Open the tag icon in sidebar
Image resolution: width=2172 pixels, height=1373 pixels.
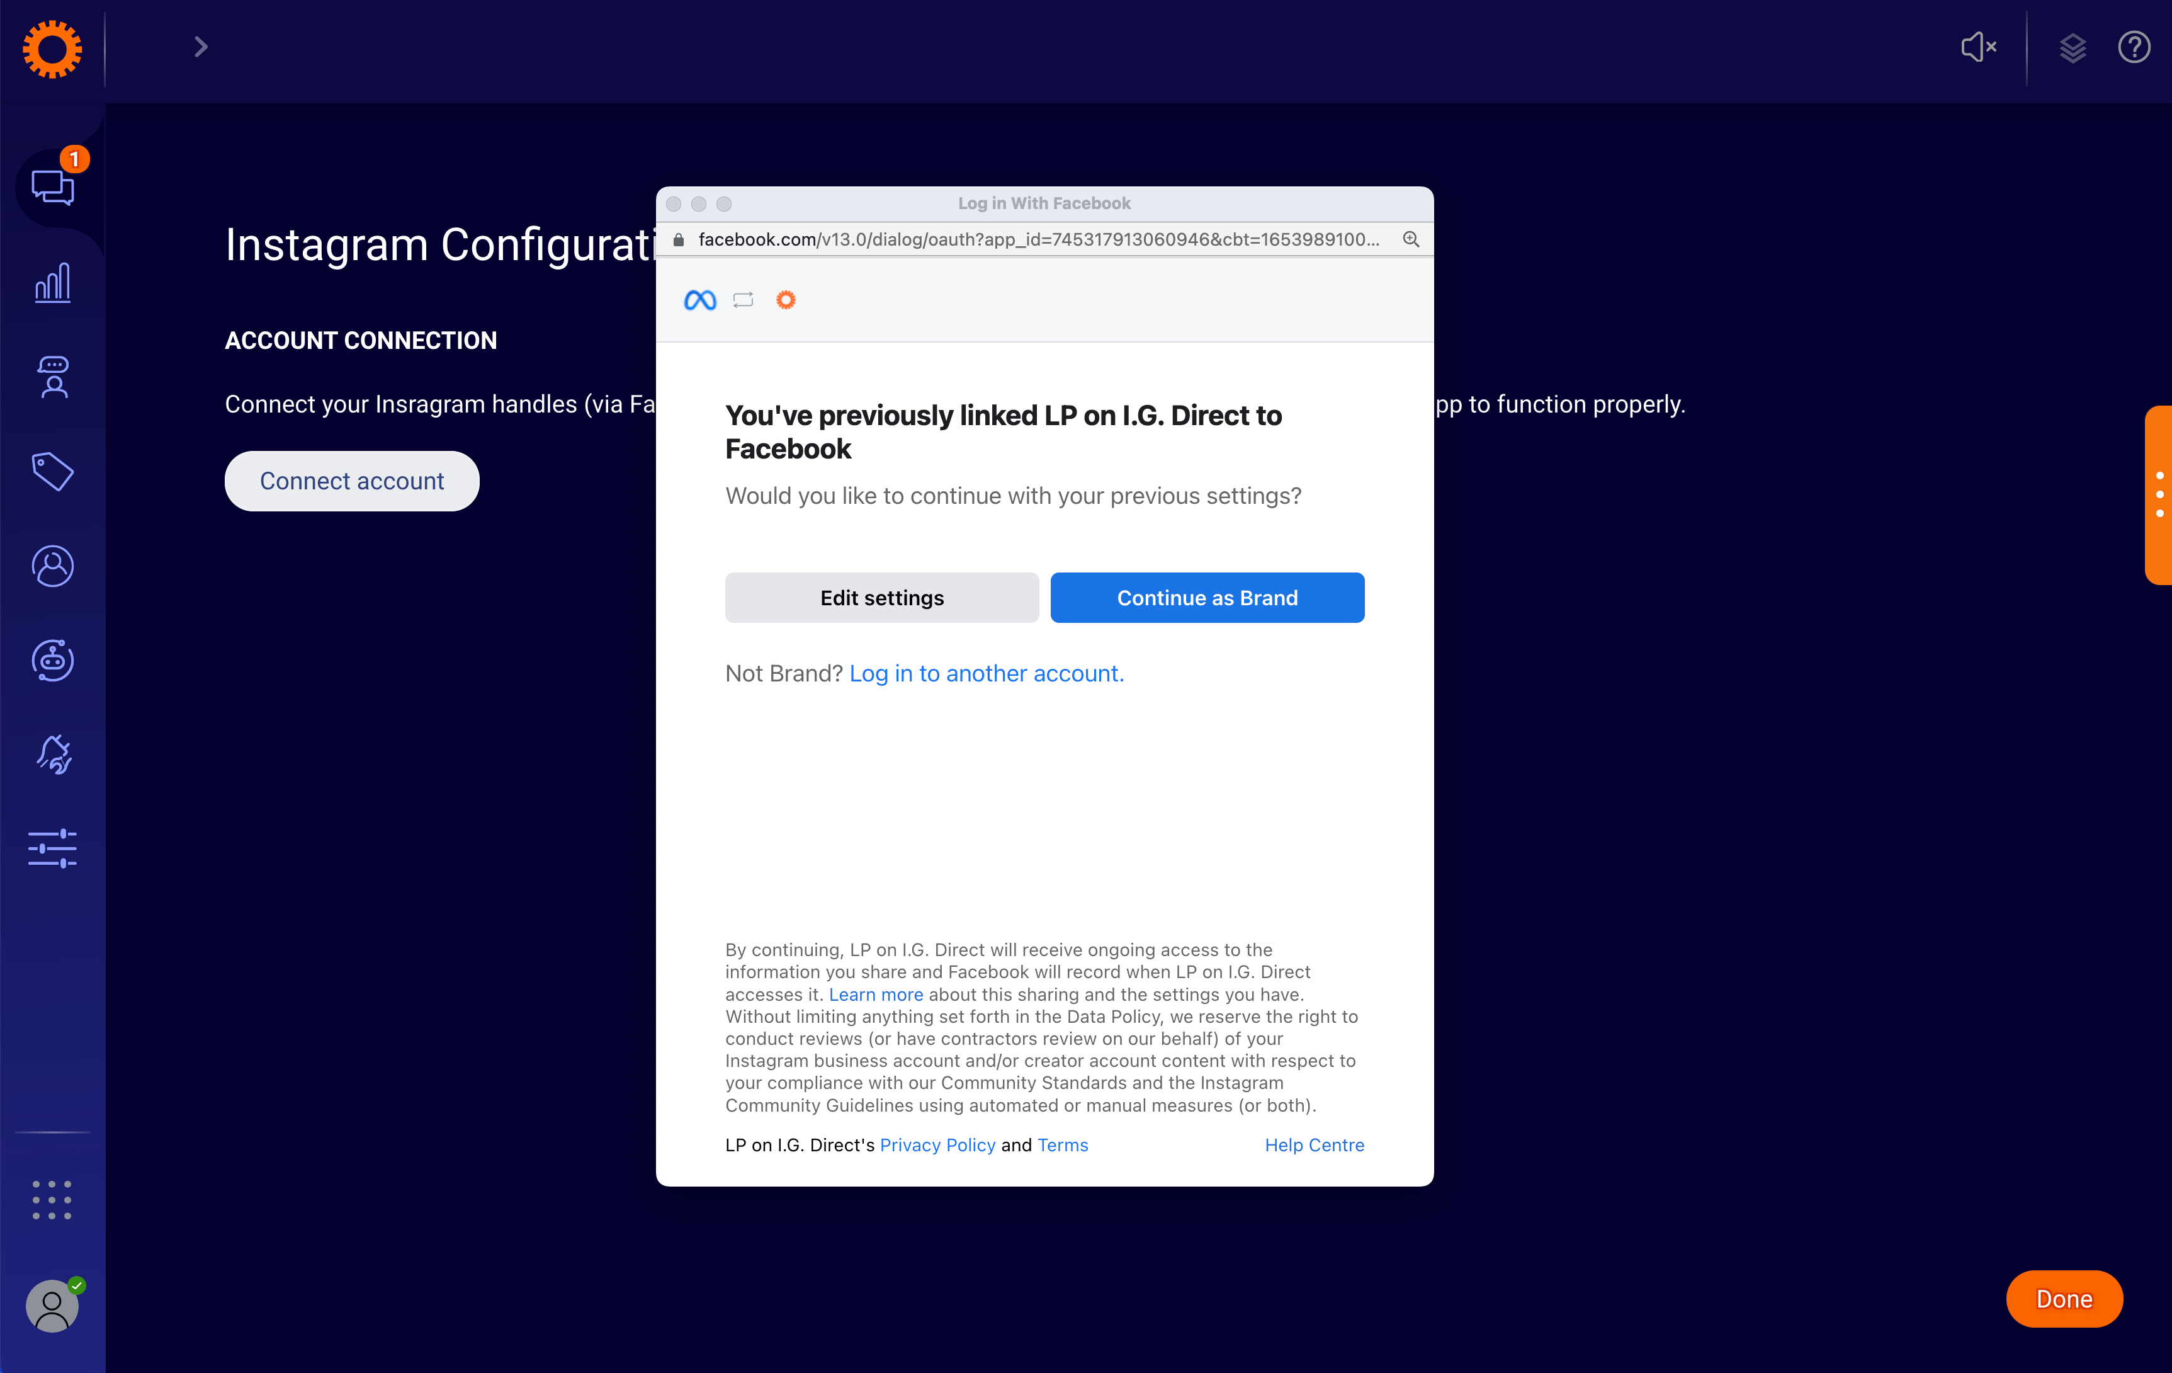click(x=54, y=471)
